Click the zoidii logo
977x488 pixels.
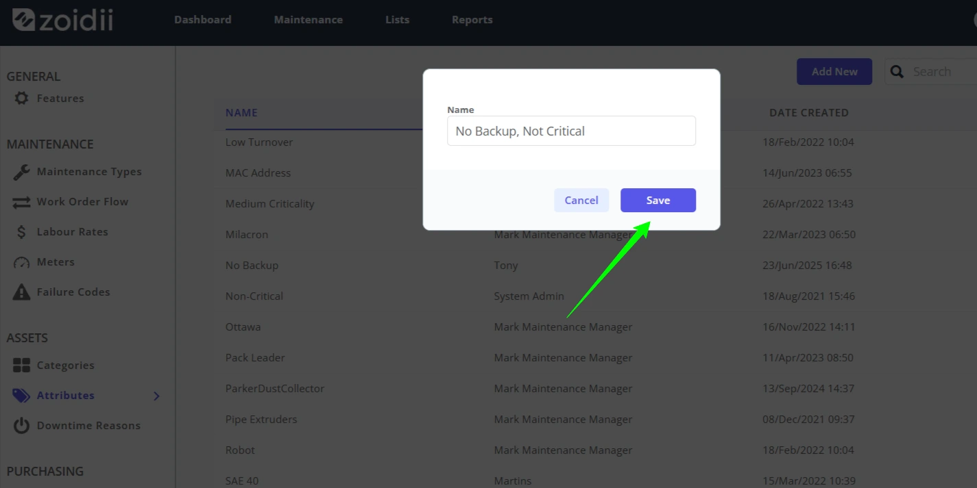pyautogui.click(x=62, y=20)
